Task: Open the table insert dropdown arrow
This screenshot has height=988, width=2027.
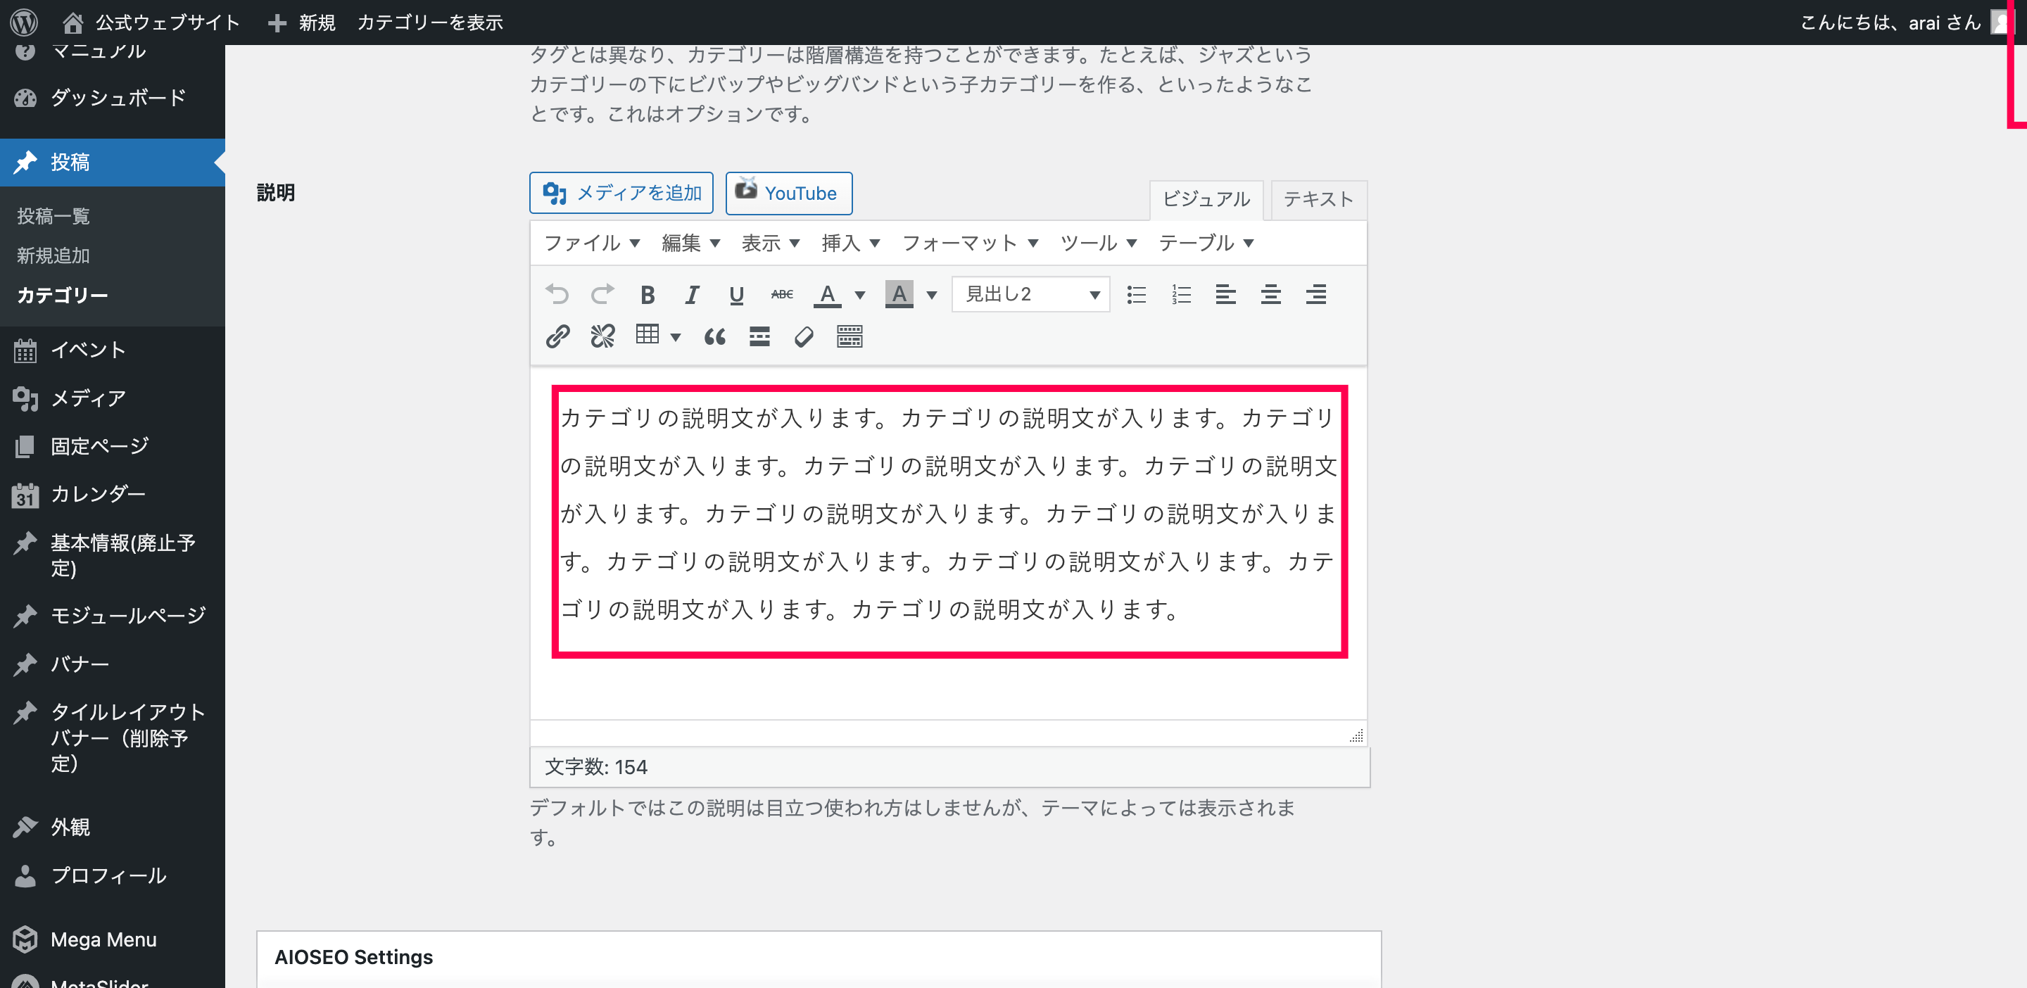Action: [675, 338]
